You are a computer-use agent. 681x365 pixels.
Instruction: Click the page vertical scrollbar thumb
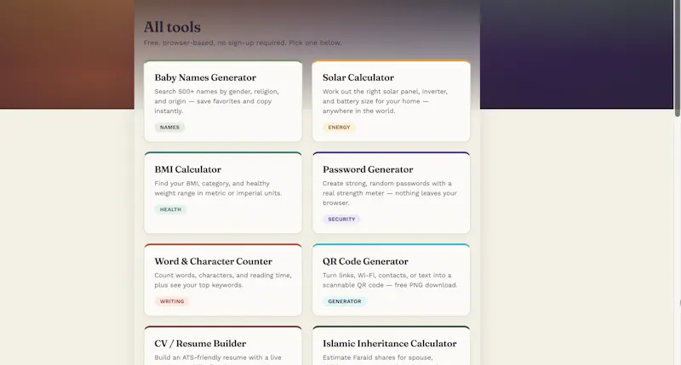pyautogui.click(x=677, y=58)
